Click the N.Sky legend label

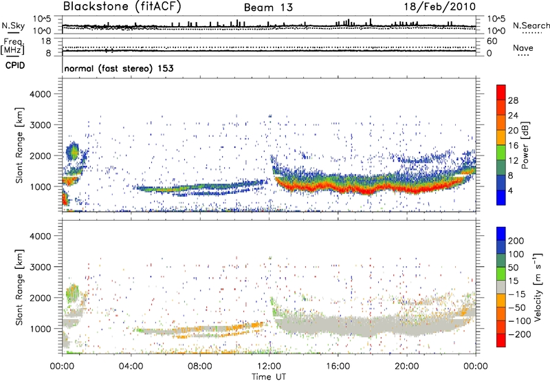13,25
